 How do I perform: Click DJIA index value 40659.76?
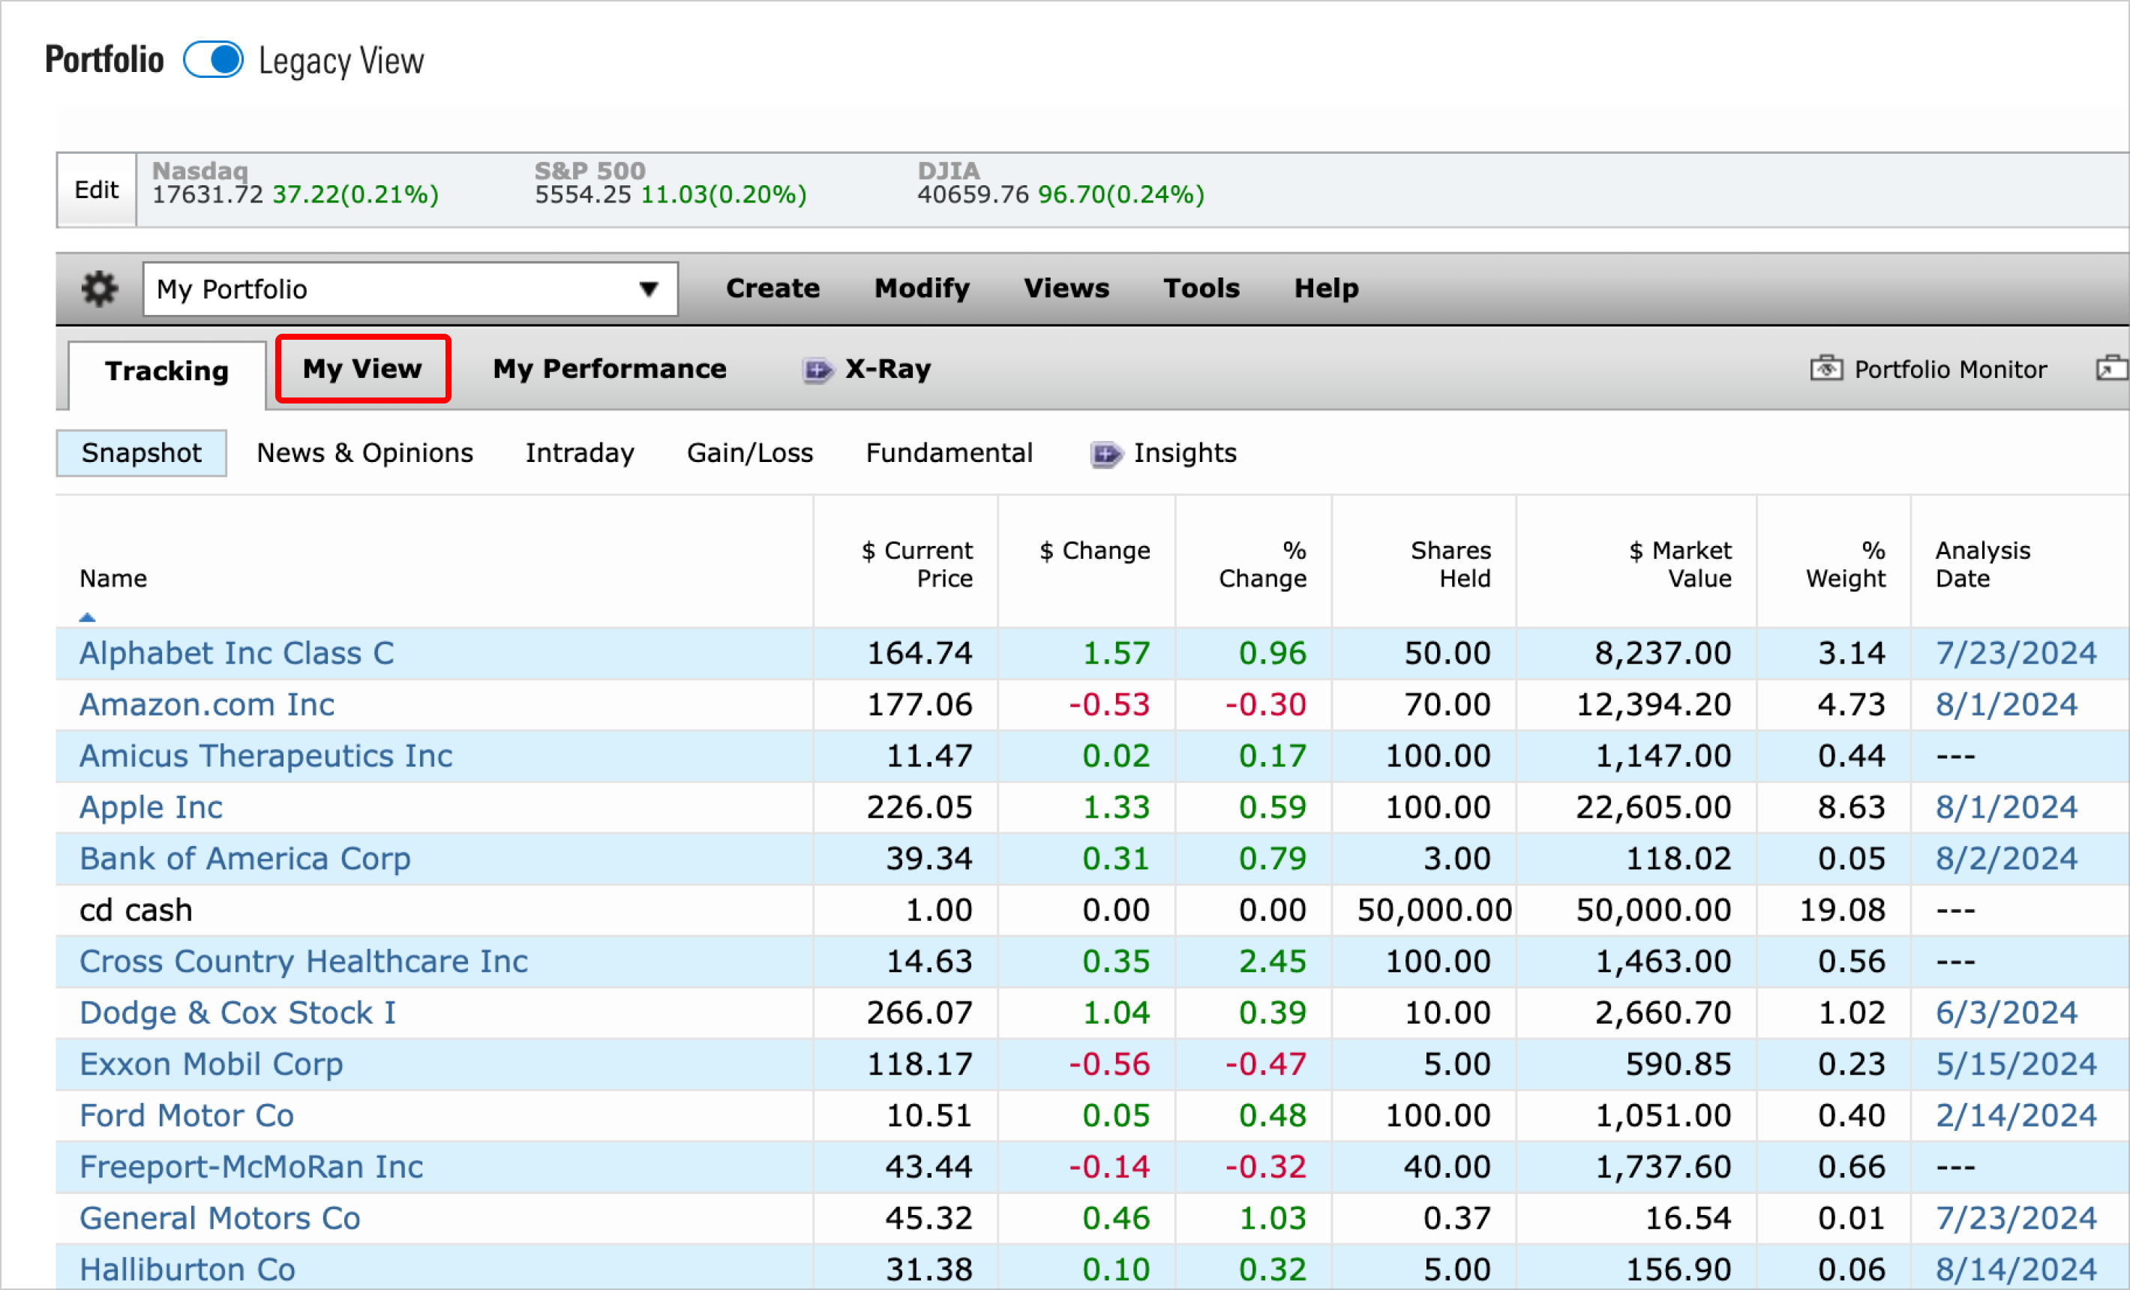pyautogui.click(x=973, y=194)
